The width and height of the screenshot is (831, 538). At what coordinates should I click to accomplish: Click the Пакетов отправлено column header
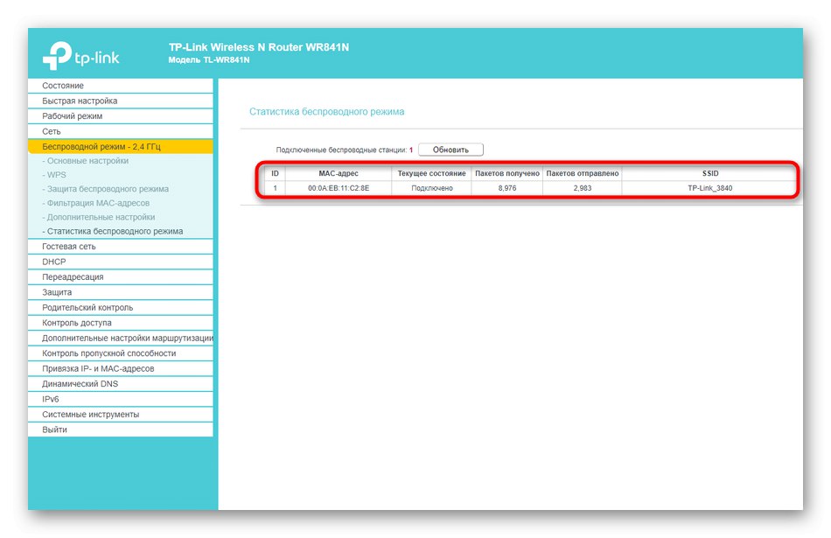[583, 173]
